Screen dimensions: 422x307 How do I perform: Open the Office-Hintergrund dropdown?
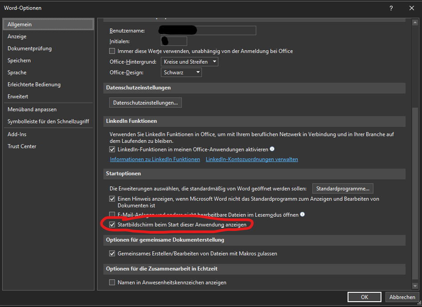click(189, 62)
